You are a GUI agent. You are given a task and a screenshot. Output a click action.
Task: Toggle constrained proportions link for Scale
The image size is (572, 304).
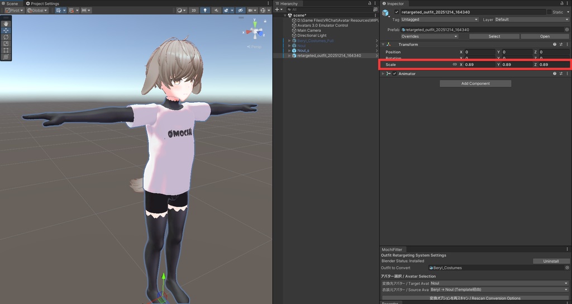pos(455,64)
